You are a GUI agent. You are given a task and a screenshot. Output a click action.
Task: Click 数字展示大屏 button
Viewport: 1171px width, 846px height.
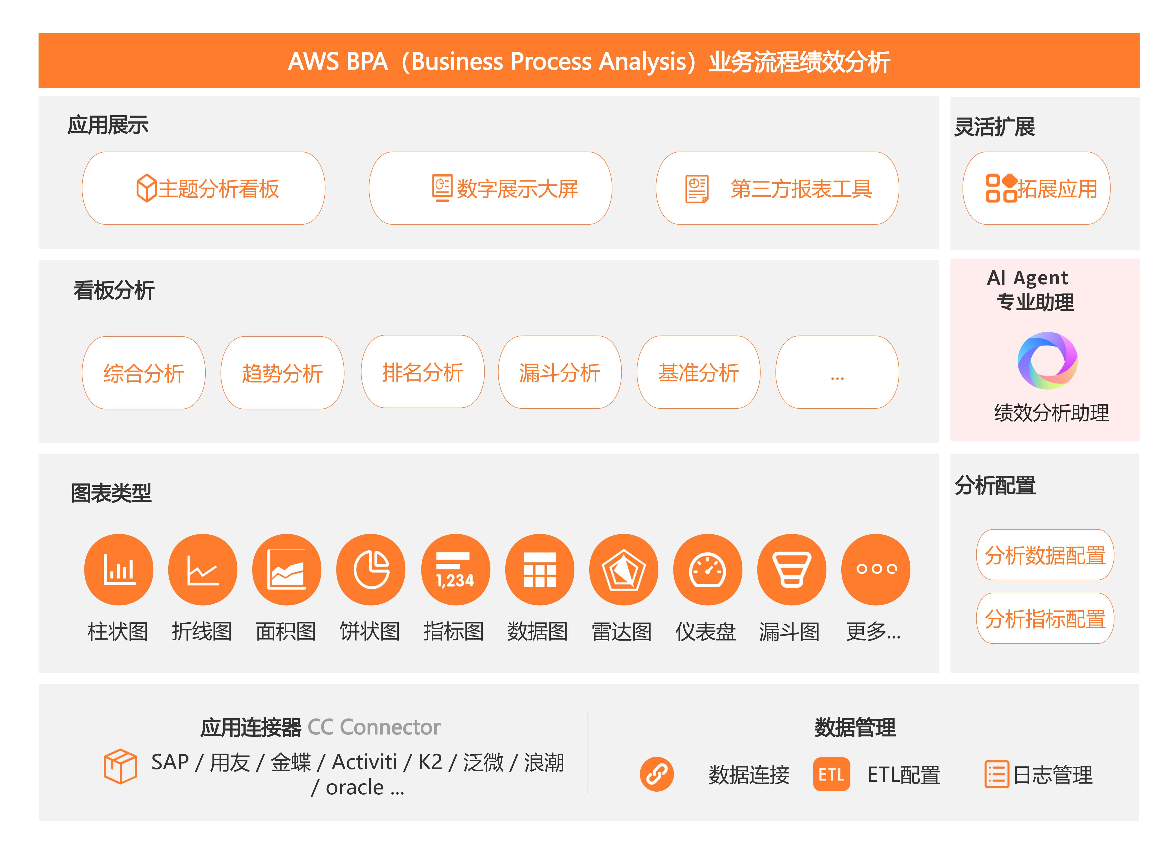[490, 188]
